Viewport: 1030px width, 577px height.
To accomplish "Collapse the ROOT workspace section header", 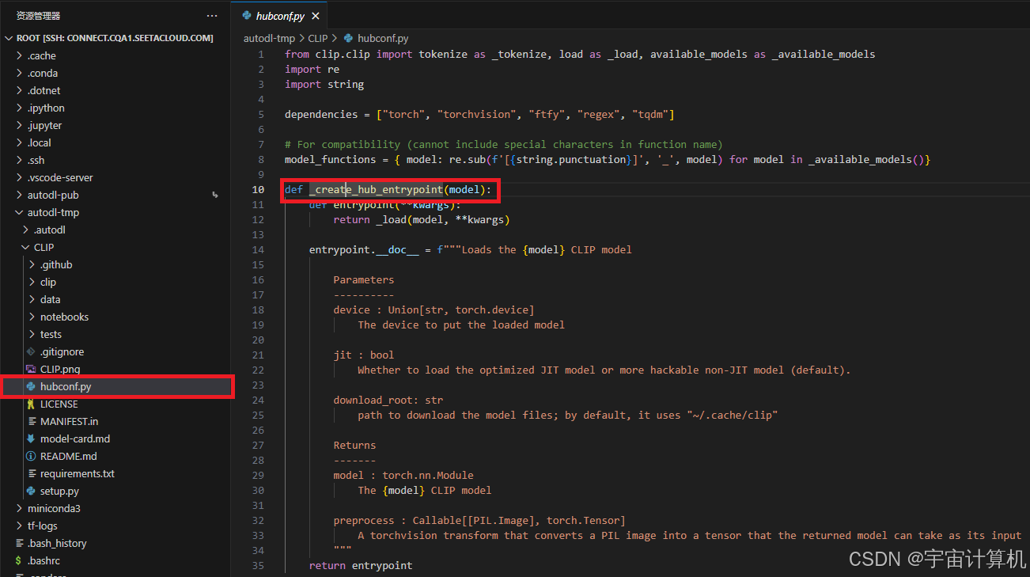I will tap(115, 38).
